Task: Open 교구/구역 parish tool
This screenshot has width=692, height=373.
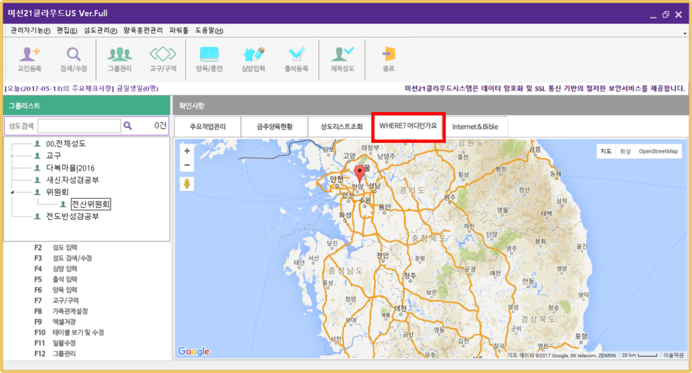Action: [x=163, y=59]
